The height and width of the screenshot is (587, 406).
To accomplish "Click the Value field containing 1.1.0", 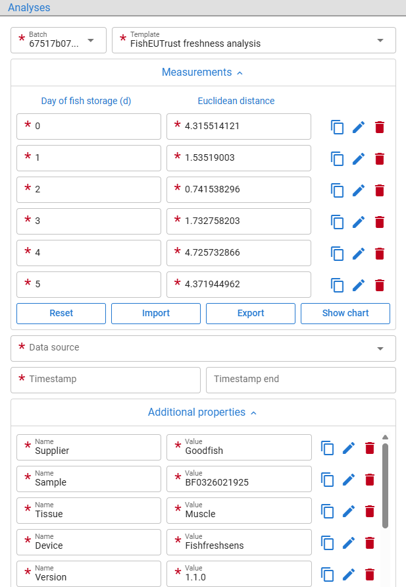I will (x=240, y=574).
